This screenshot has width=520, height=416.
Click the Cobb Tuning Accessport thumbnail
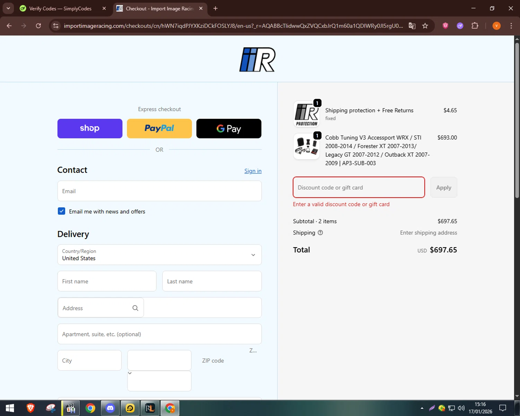click(x=306, y=146)
